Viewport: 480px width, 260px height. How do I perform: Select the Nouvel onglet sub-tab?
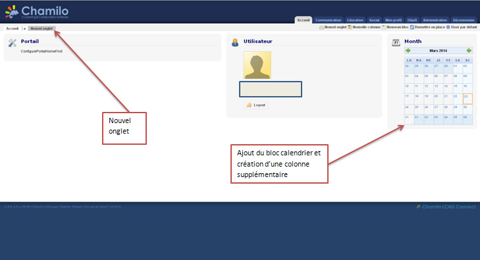[x=41, y=28]
